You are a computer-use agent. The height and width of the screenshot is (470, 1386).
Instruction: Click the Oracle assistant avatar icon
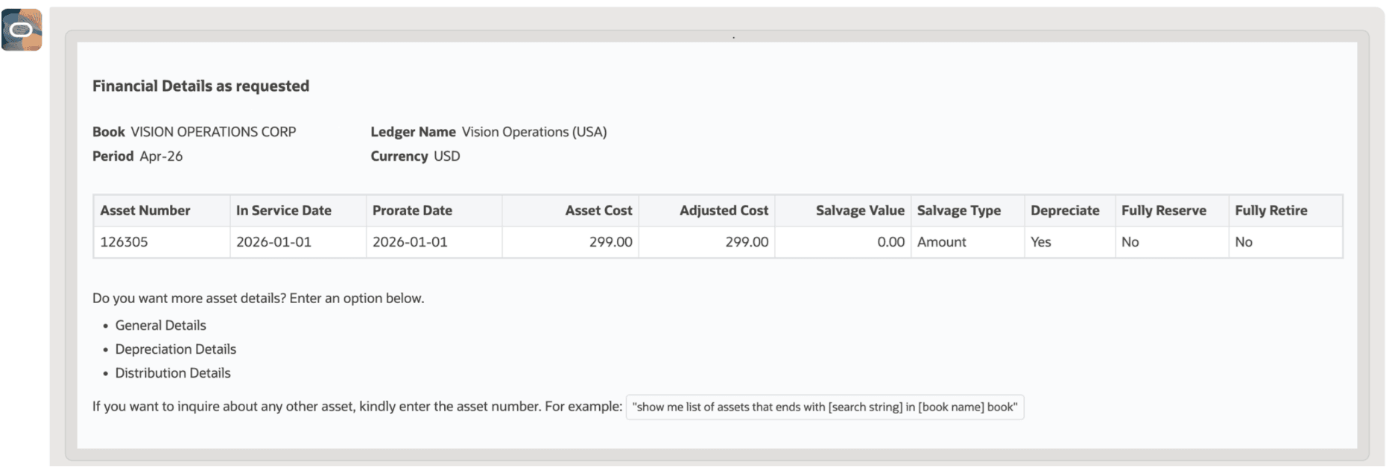coord(22,30)
